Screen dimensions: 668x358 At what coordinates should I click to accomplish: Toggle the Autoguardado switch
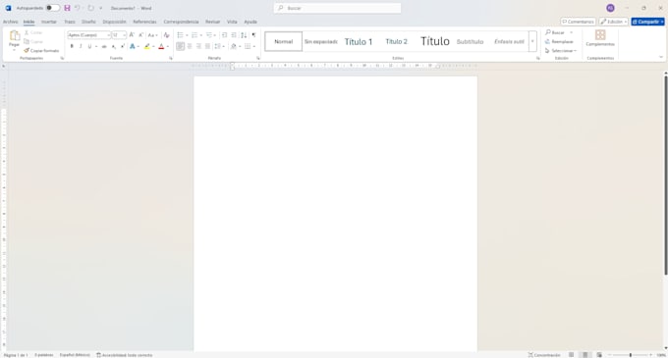[x=53, y=8]
